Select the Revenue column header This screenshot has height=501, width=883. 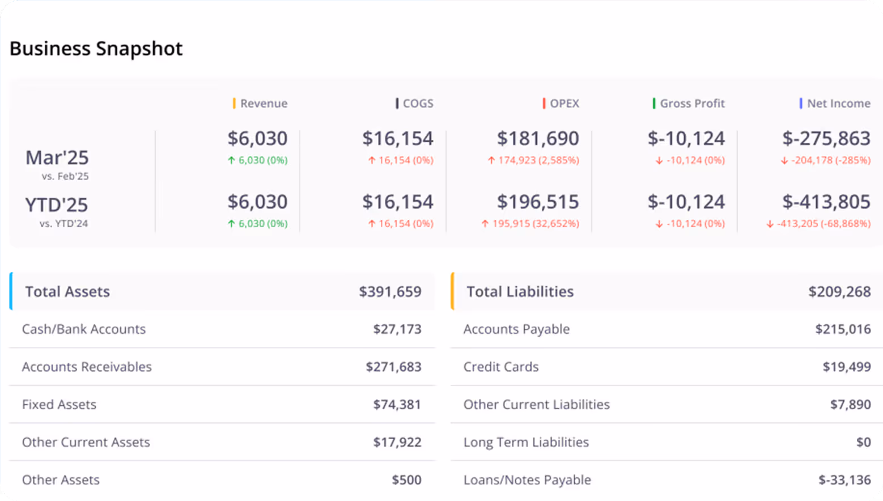pos(264,103)
